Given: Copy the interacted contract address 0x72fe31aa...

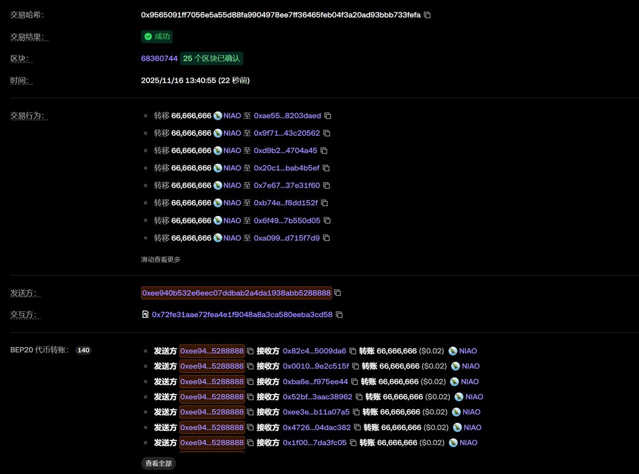Looking at the screenshot, I should pyautogui.click(x=339, y=315).
